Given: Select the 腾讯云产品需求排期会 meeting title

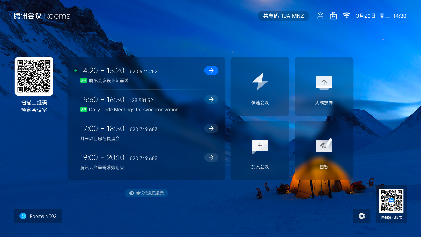Looking at the screenshot, I should 102,167.
